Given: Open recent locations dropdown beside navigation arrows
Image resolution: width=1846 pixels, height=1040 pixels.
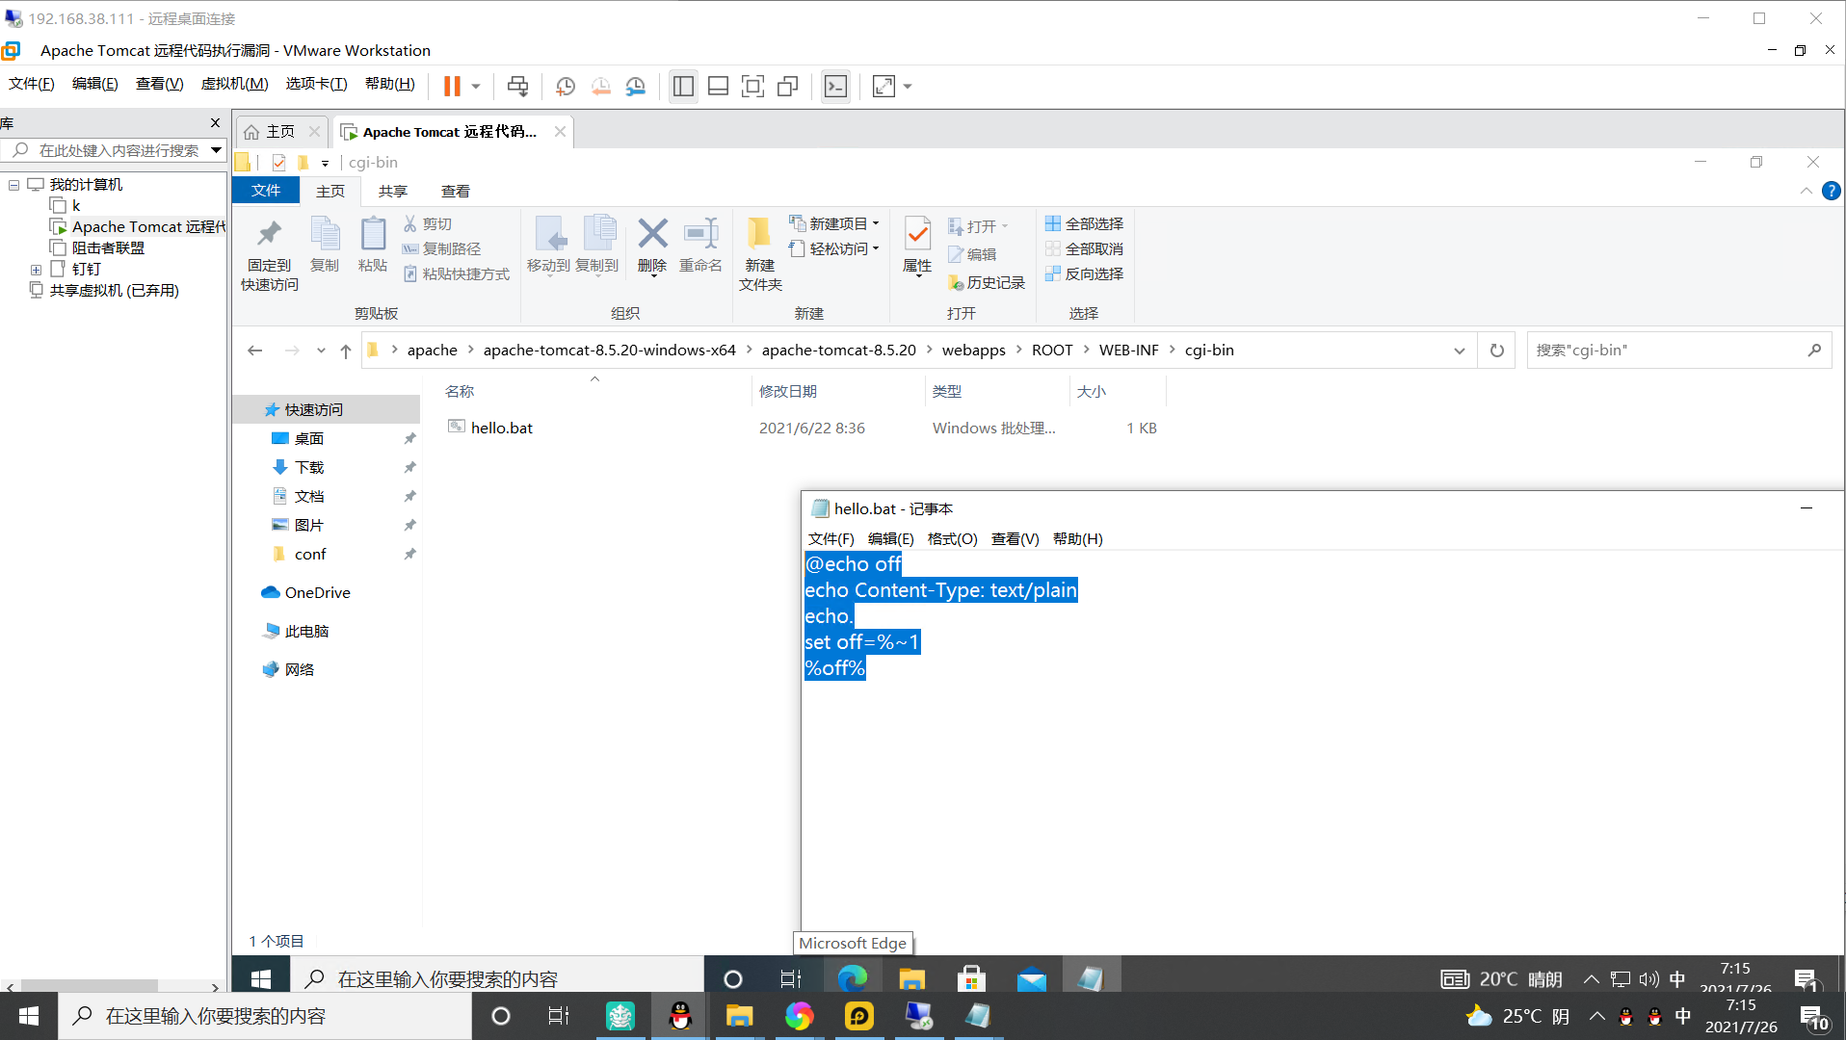Looking at the screenshot, I should 321,351.
